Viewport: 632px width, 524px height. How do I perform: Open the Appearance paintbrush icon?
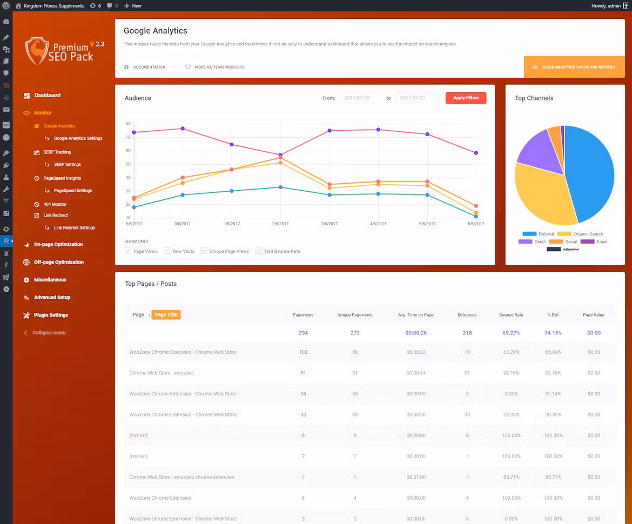(x=6, y=153)
